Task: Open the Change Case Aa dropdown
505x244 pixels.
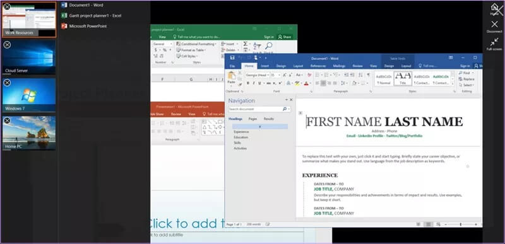Action: click(x=299, y=75)
